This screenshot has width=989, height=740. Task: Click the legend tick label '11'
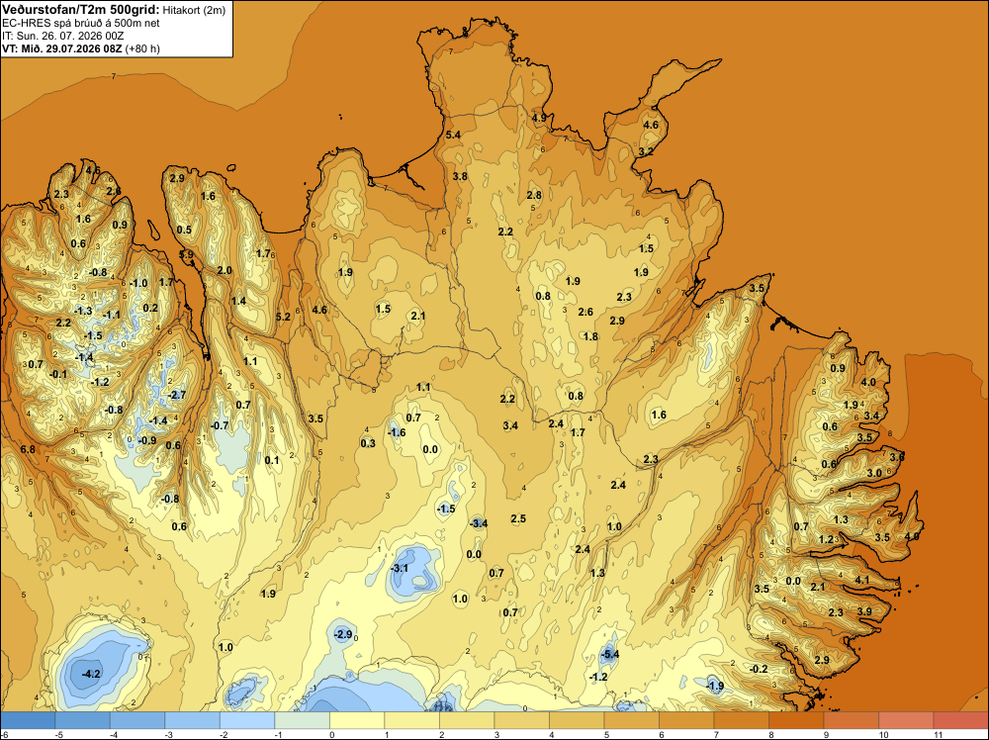point(938,734)
